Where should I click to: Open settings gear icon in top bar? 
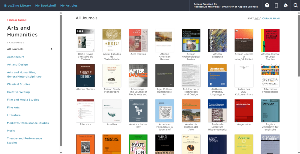tap(286, 5)
